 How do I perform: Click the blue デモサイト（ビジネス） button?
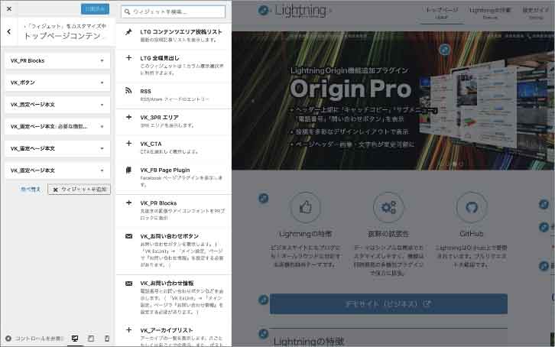[x=388, y=304]
